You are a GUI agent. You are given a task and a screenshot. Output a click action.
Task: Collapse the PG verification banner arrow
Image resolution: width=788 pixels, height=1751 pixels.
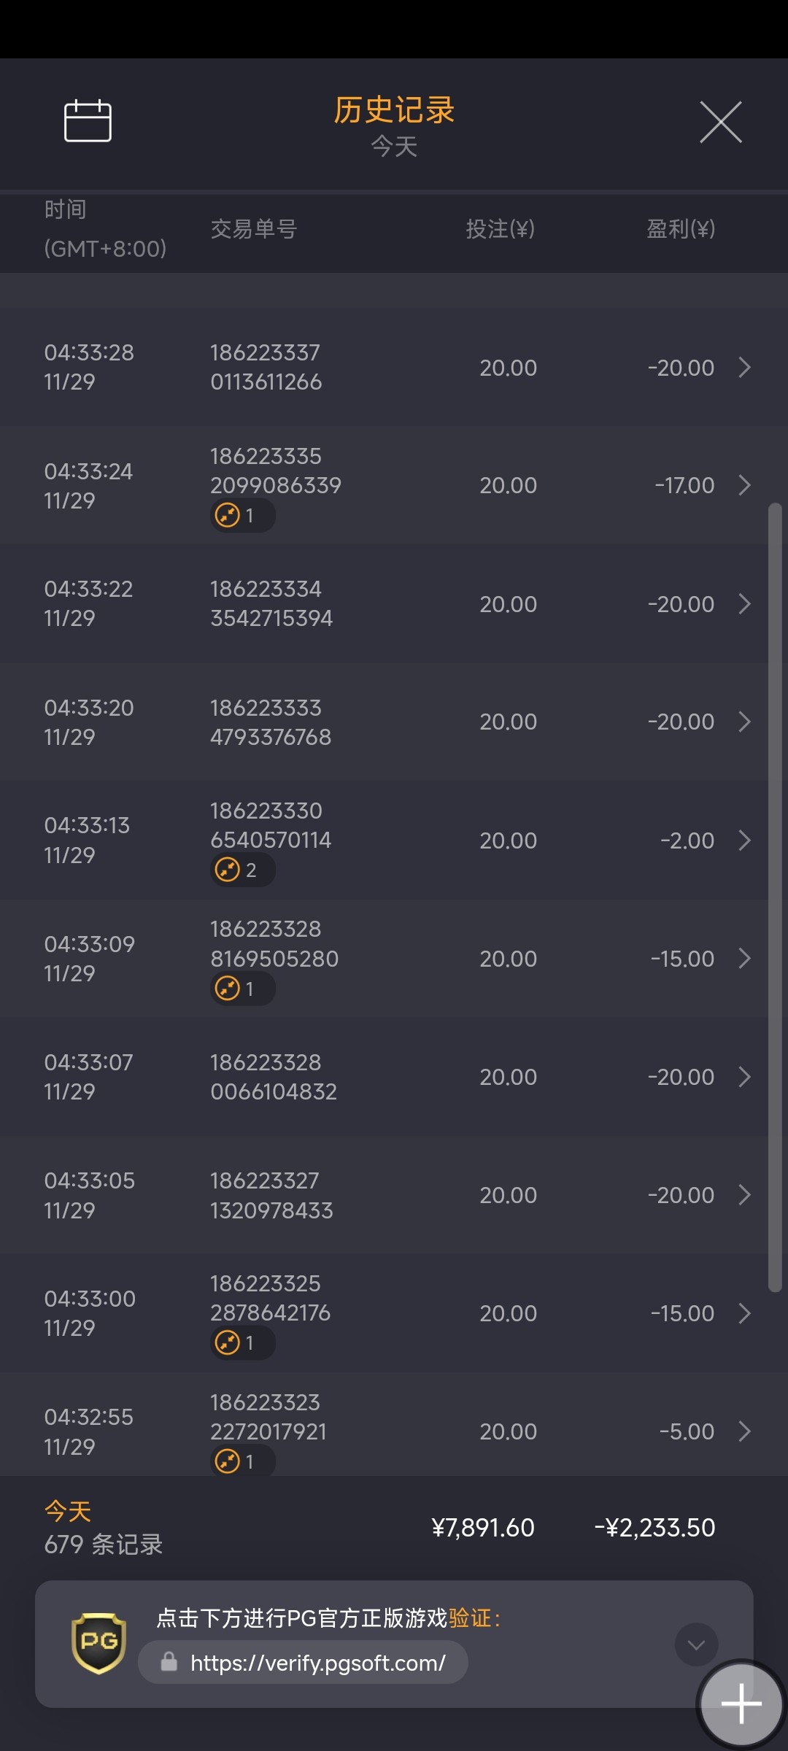pyautogui.click(x=696, y=1644)
